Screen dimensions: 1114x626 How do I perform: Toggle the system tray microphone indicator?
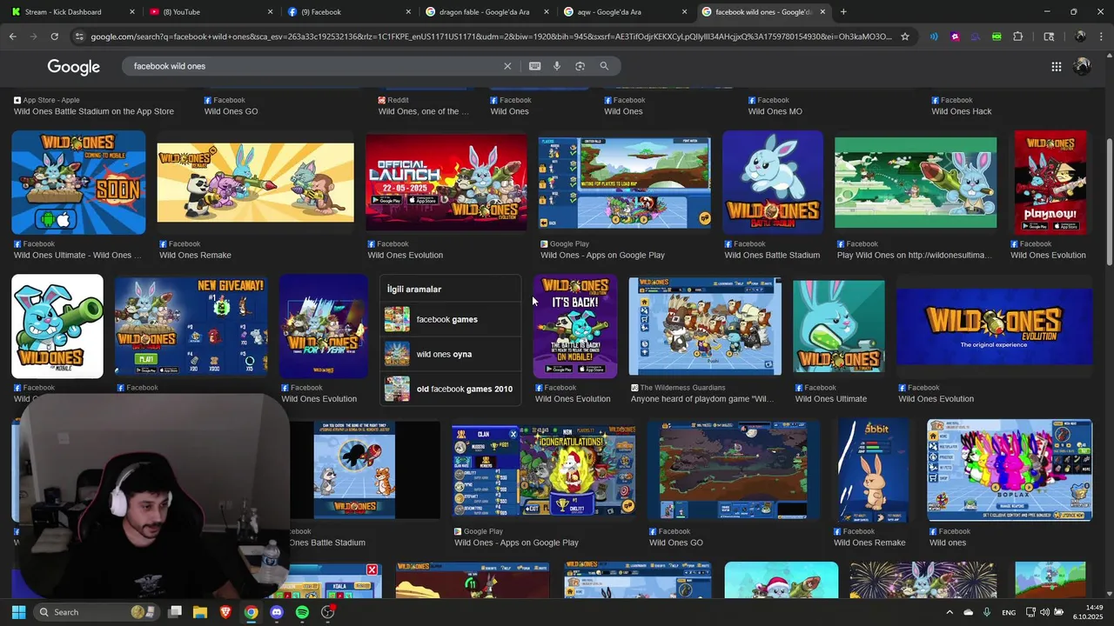pyautogui.click(x=987, y=612)
